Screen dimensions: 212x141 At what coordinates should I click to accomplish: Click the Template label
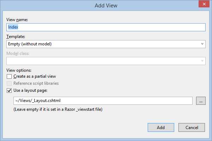pyautogui.click(x=16, y=37)
